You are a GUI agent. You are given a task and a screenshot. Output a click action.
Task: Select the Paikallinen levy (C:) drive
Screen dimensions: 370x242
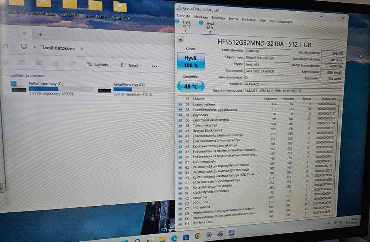(52, 88)
